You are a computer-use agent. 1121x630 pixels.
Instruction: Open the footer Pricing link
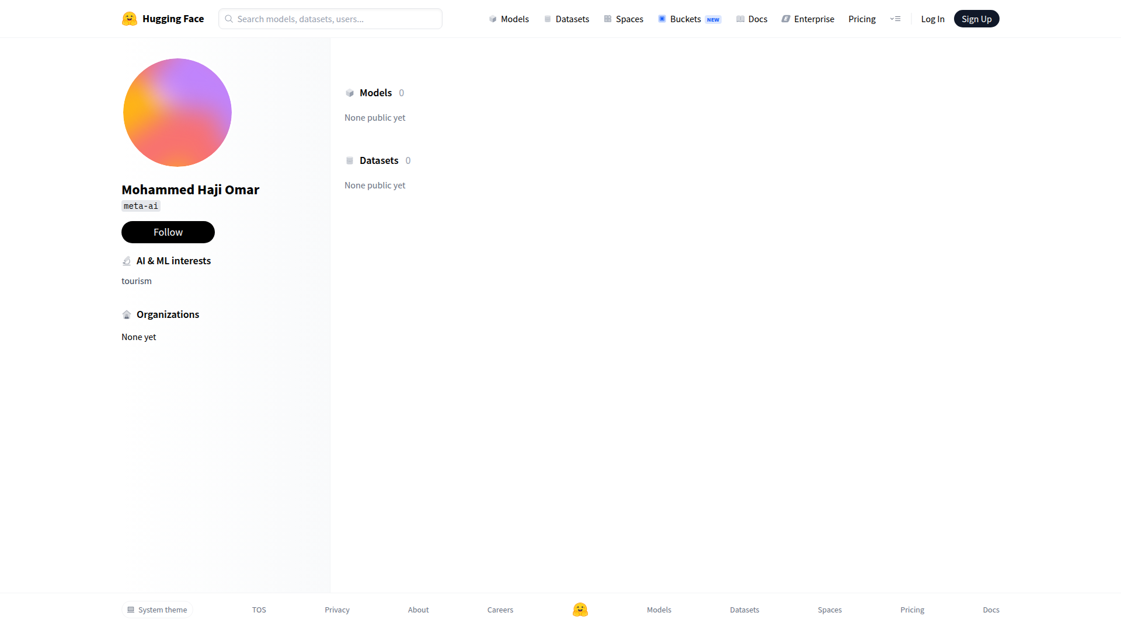pyautogui.click(x=912, y=610)
